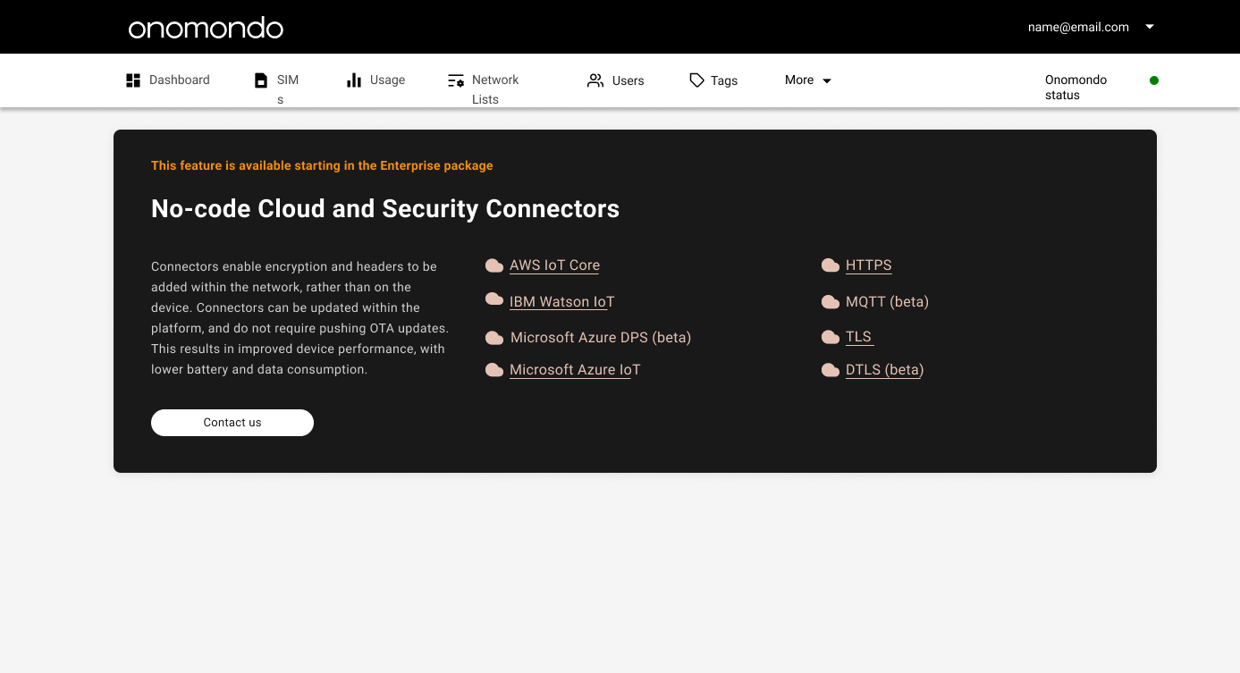Image resolution: width=1240 pixels, height=673 pixels.
Task: Click the cloud icon beside HTTPS
Action: tap(831, 265)
